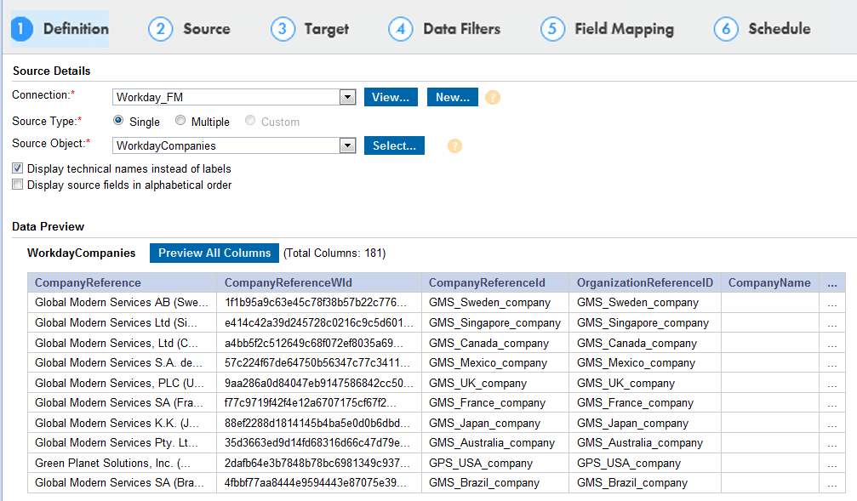Click GMS_UK_company in CompanyReferenceId column
The image size is (857, 501).
coord(495,383)
